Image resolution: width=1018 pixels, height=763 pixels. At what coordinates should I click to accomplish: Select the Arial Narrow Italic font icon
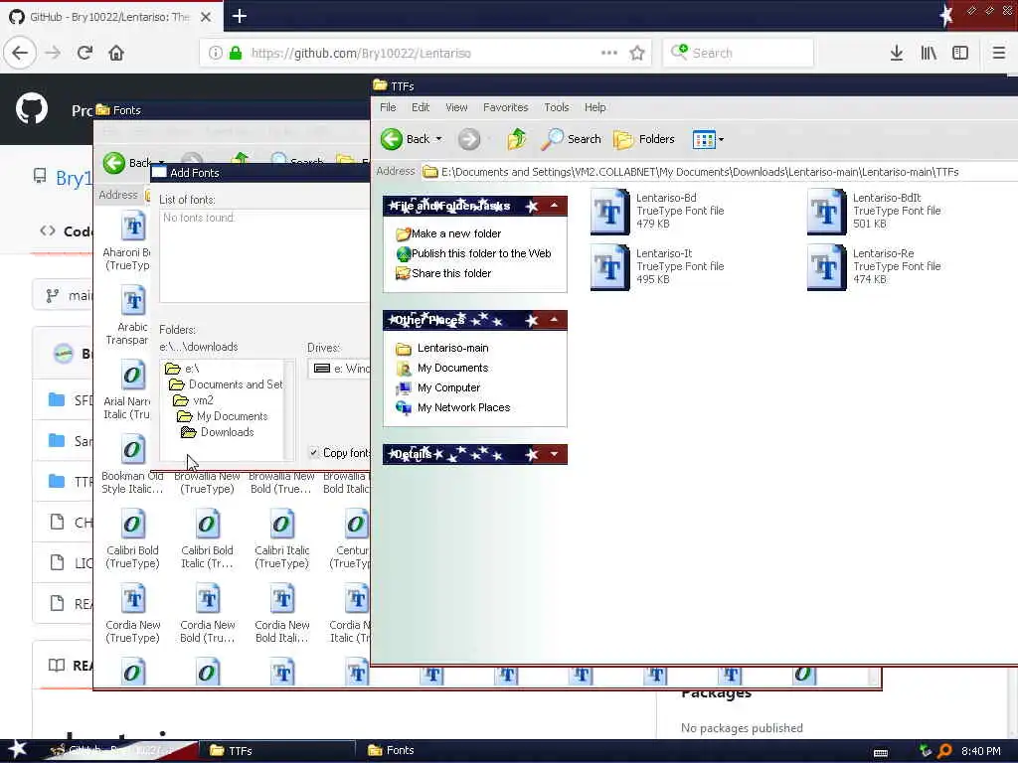pos(132,375)
